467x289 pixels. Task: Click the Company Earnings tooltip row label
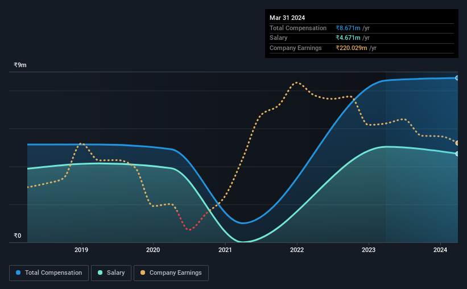(295, 48)
